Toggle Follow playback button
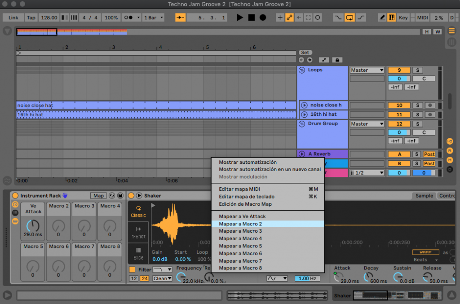 [181, 18]
